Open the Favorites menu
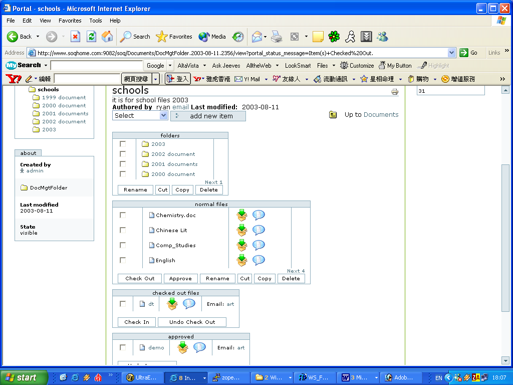This screenshot has width=513, height=385. pos(70,21)
